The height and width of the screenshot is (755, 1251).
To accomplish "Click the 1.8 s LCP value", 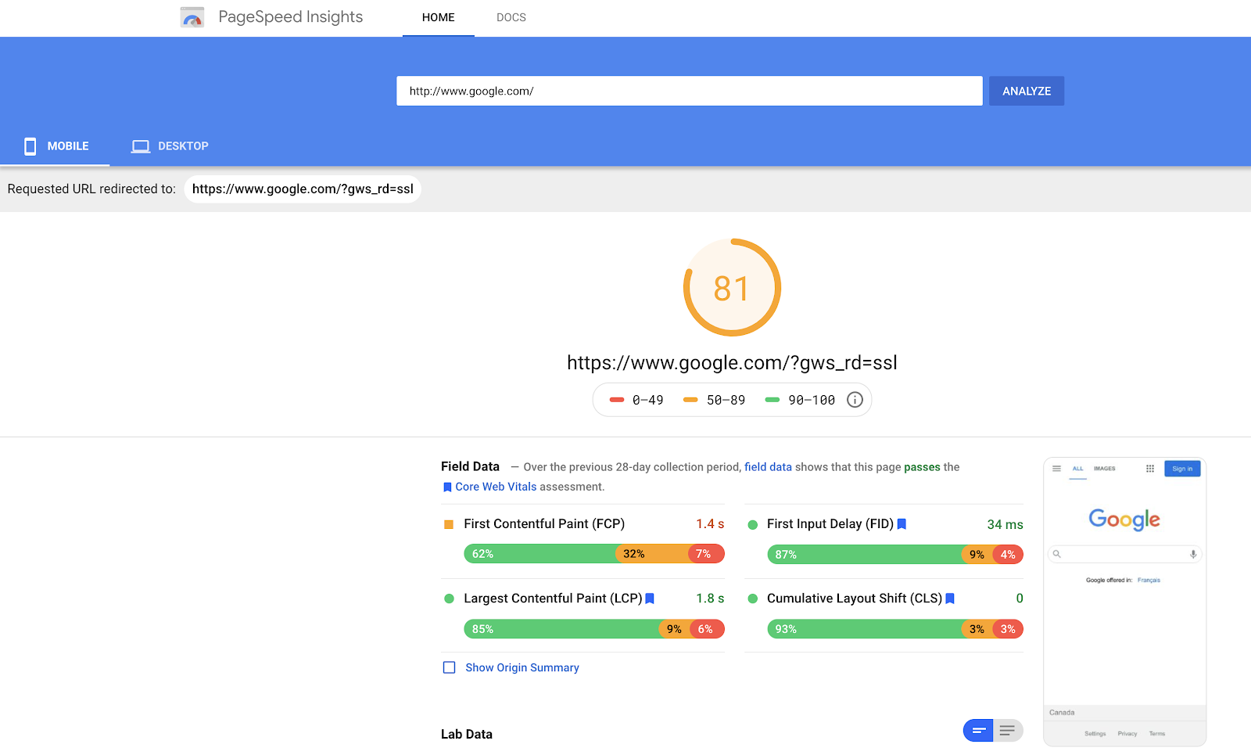I will (x=710, y=599).
